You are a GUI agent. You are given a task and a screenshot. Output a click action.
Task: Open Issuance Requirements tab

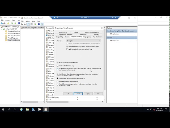click(x=92, y=32)
